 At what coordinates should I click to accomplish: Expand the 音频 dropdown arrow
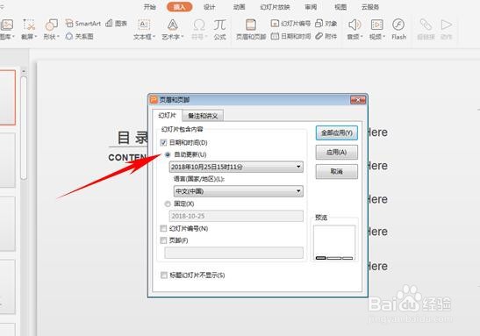click(362, 37)
